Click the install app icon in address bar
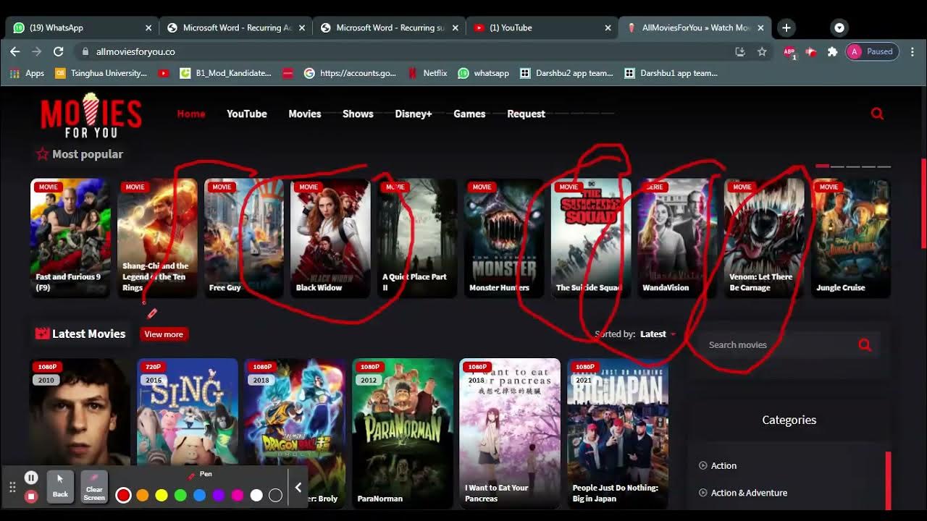Screen dimensions: 927x521 (x=740, y=52)
